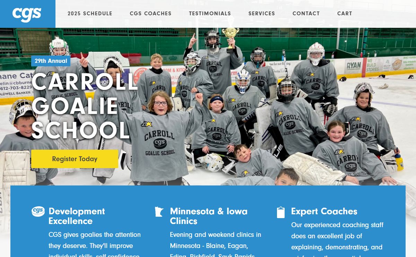This screenshot has height=257, width=416.
Task: Select the Development Excellence heading
Action: coord(77,216)
